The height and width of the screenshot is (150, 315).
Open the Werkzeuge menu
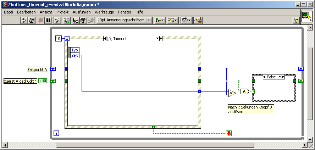[x=104, y=12]
